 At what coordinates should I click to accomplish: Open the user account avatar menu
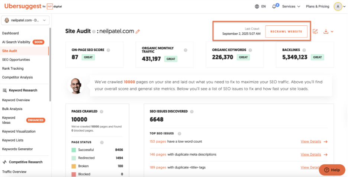[338, 6]
